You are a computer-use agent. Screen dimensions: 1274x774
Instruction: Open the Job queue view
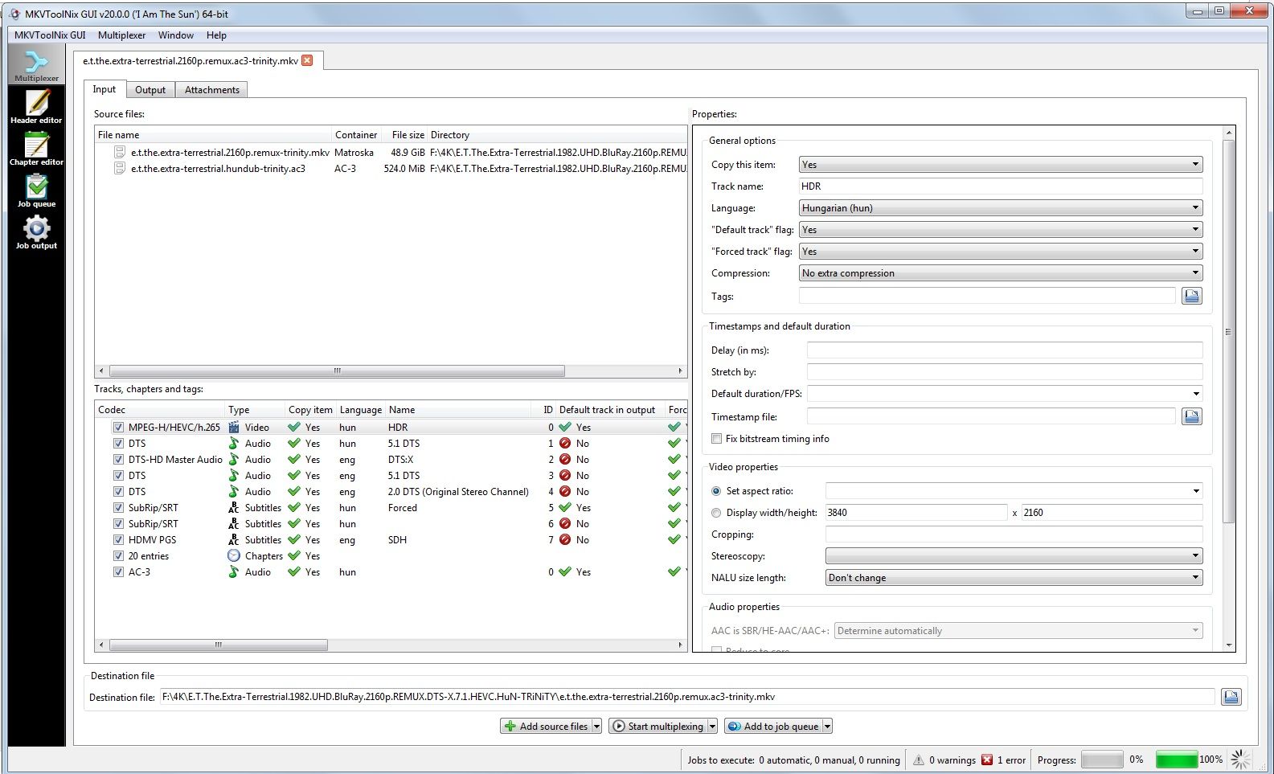(x=36, y=190)
